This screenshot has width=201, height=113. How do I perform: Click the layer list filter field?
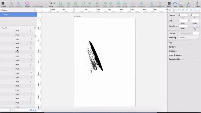point(14,110)
